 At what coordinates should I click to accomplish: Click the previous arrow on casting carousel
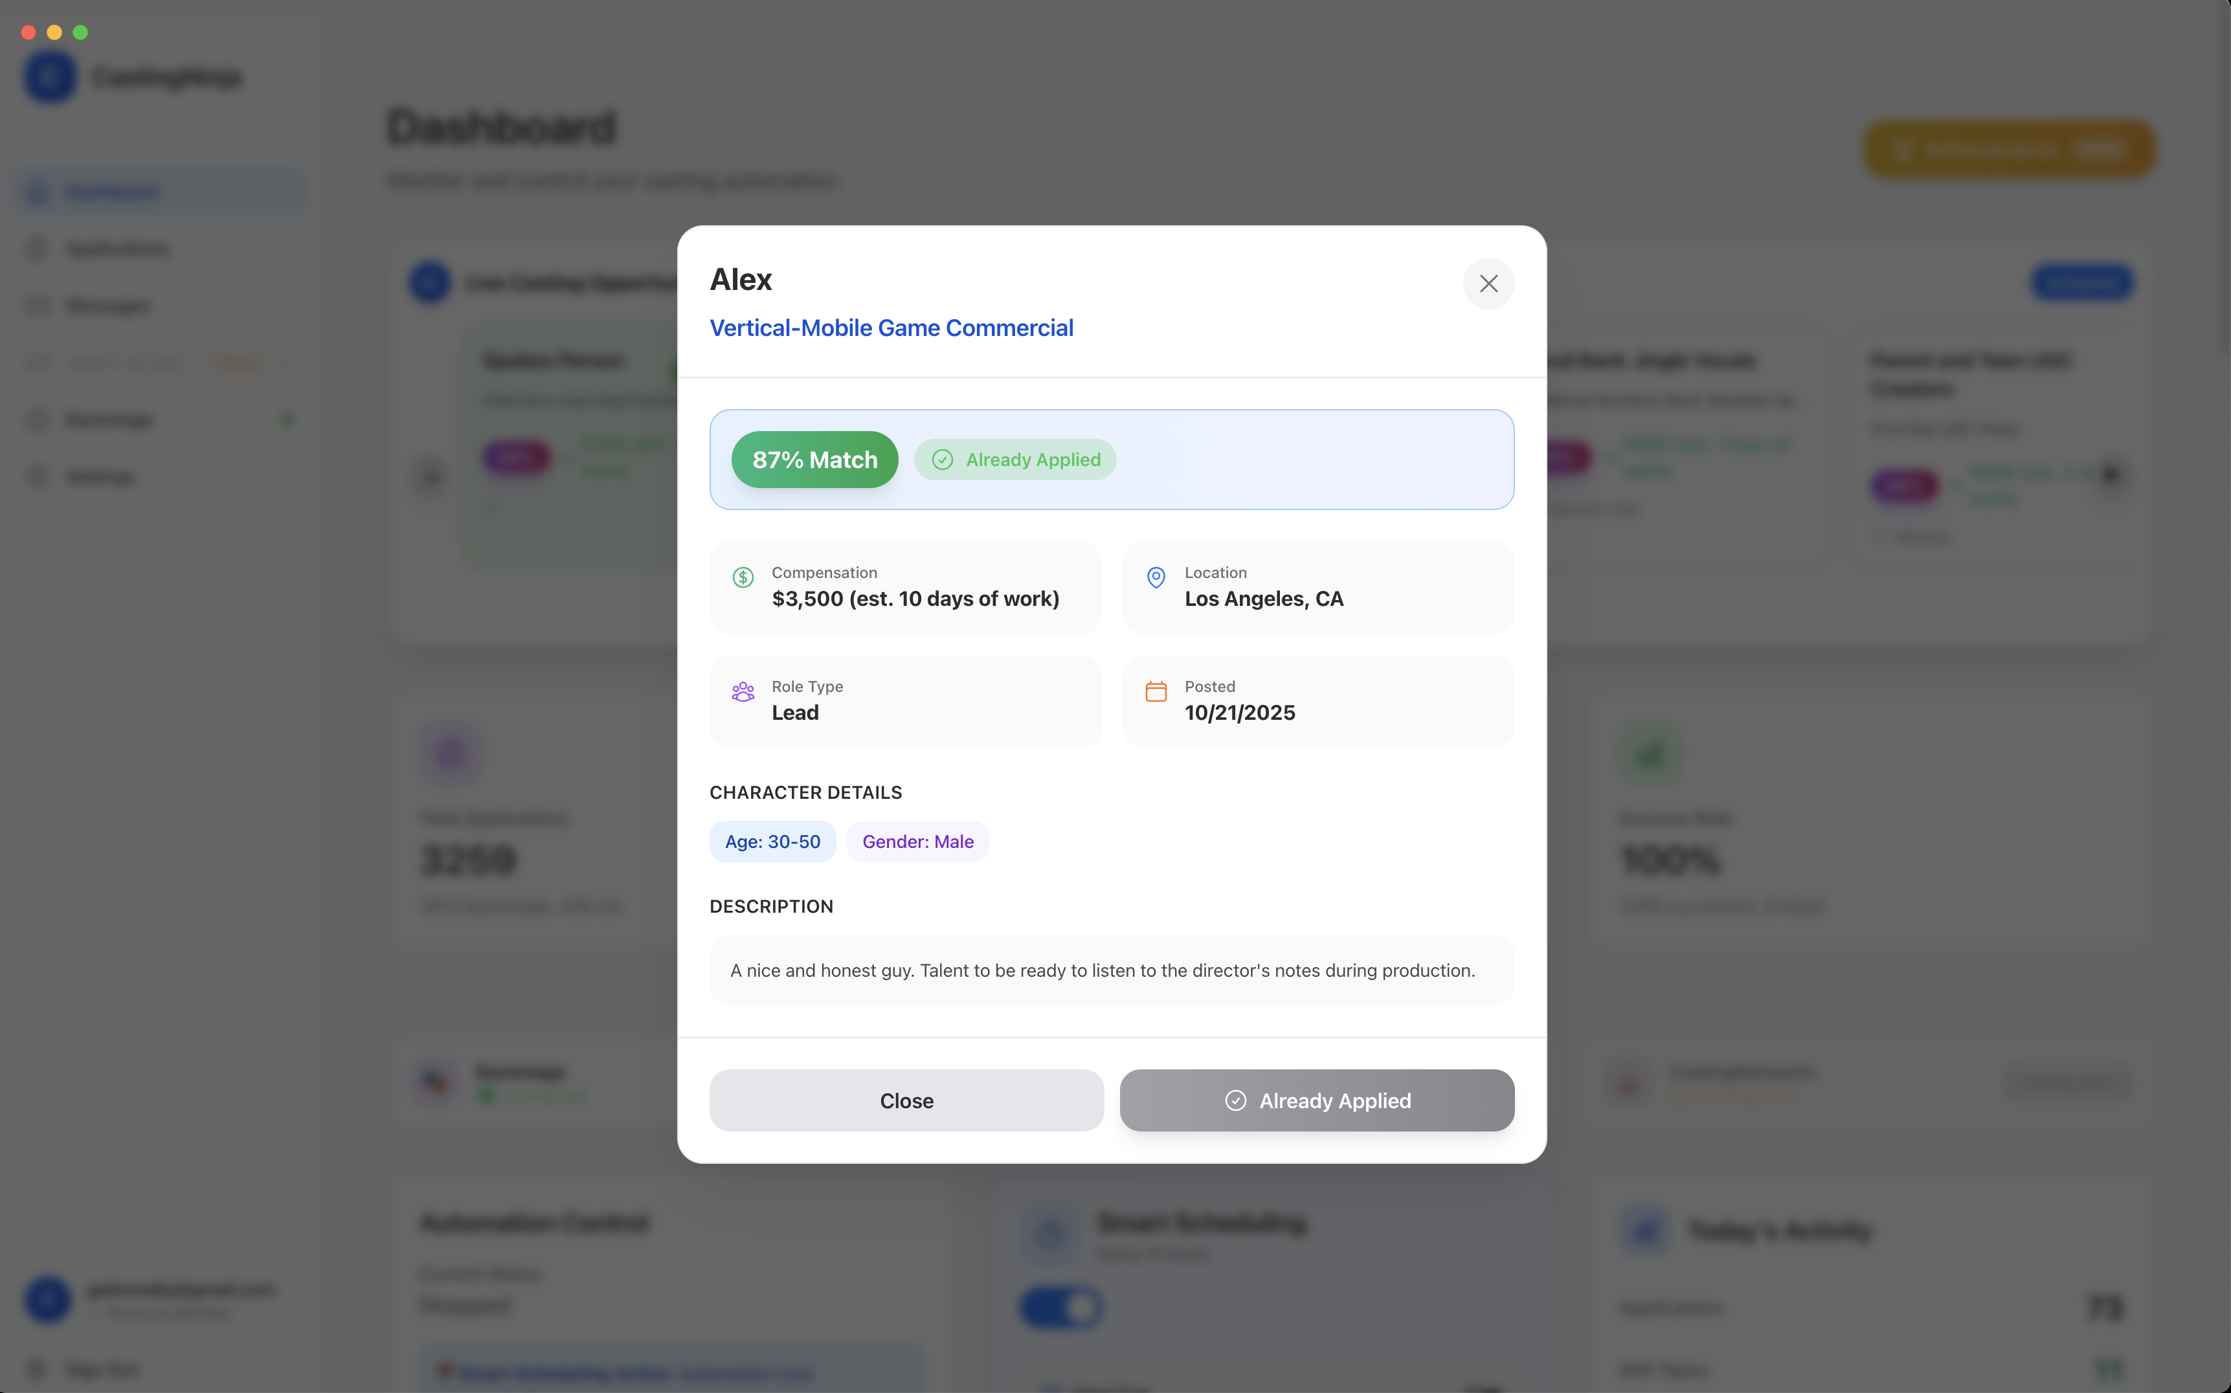[431, 476]
